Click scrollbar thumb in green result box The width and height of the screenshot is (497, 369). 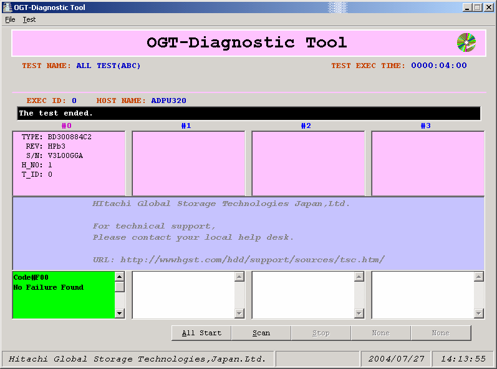[120, 287]
